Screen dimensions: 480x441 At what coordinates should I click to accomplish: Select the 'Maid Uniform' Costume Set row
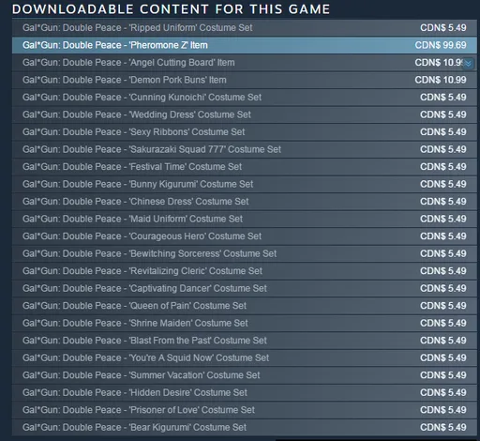[x=245, y=219]
